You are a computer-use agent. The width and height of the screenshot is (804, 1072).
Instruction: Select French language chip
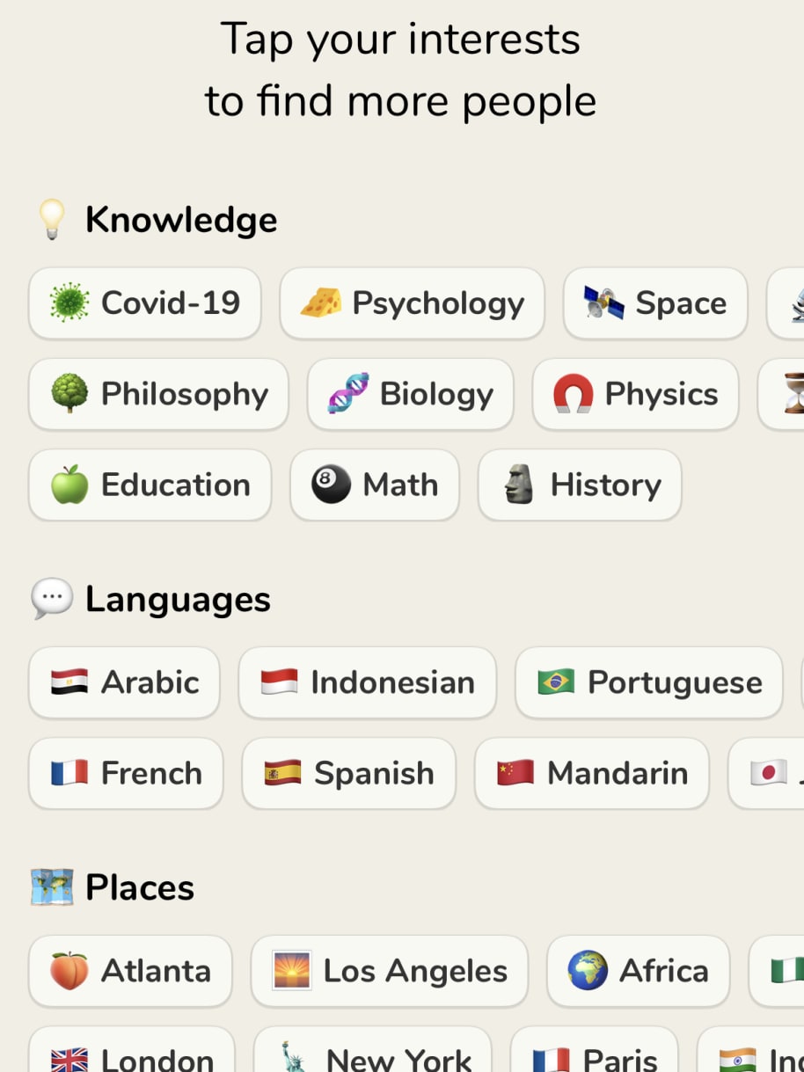126,773
